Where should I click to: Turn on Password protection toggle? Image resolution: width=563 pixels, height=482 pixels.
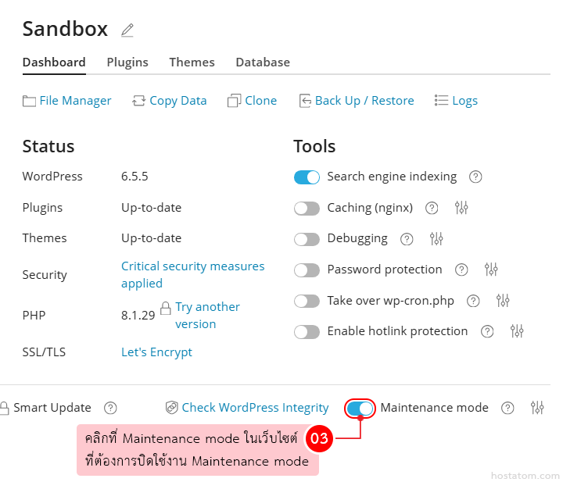pos(307,270)
